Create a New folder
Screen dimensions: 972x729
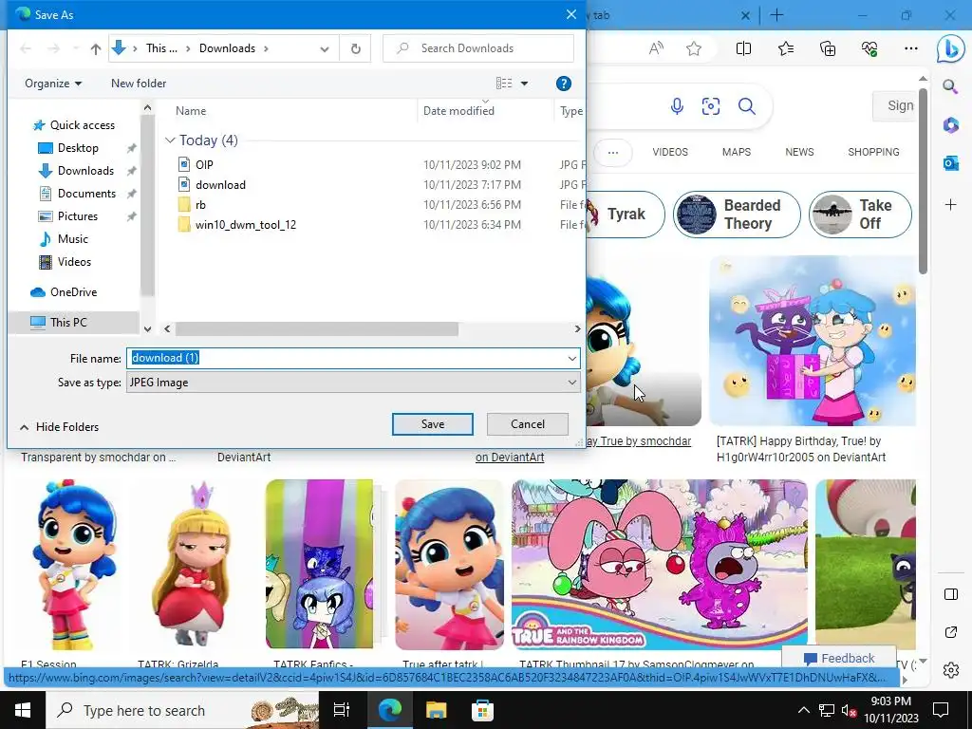(139, 84)
